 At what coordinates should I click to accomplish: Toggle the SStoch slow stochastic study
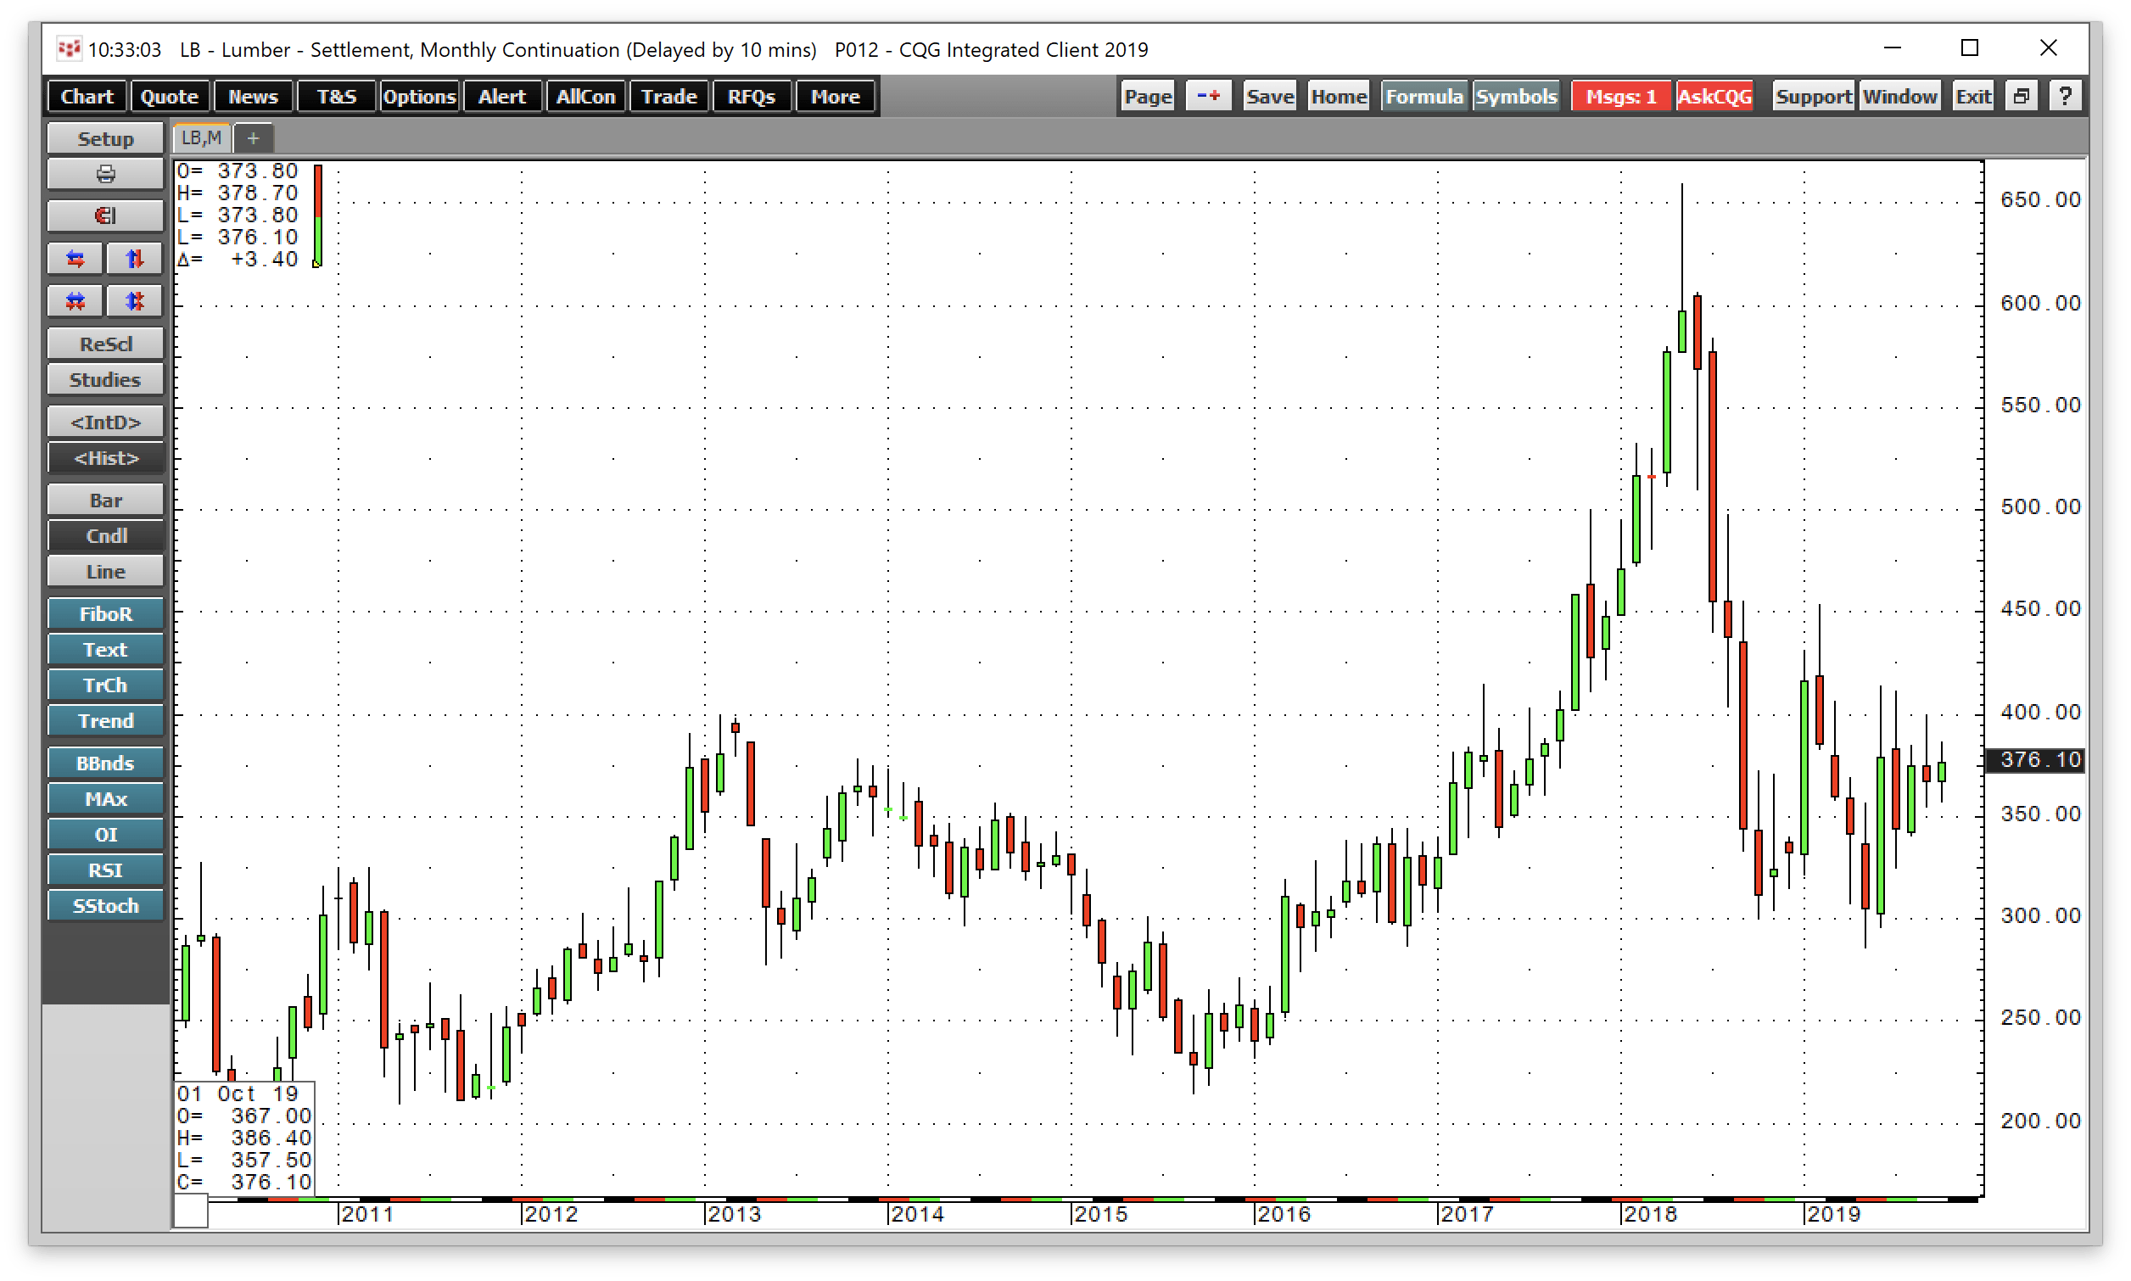(105, 905)
